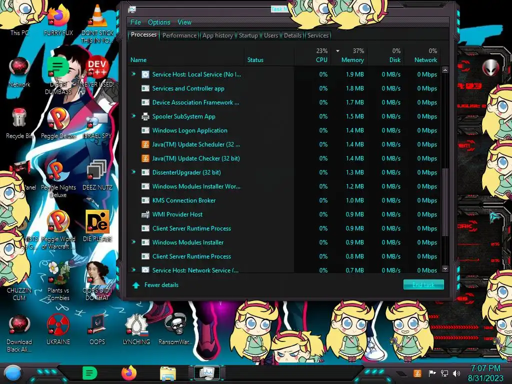Open the FURRY FUX Firefox desktop icon
Screen dimensions: 512x384
pos(58,20)
